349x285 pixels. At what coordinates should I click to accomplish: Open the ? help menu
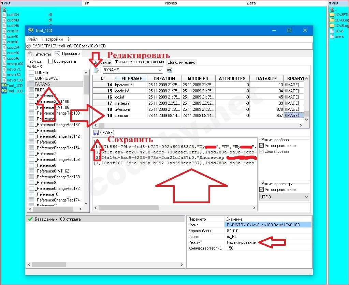(x=68, y=39)
